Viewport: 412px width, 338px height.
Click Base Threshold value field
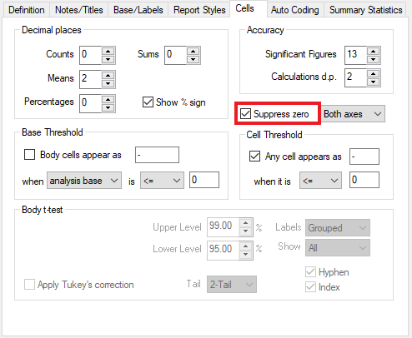204,180
